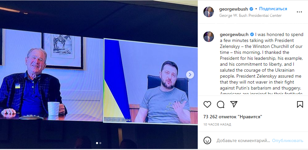
Task: Open the three-dot more options menu
Action: click(299, 12)
